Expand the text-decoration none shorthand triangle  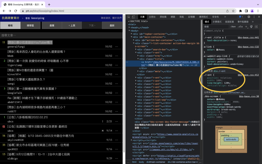(x=229, y=40)
